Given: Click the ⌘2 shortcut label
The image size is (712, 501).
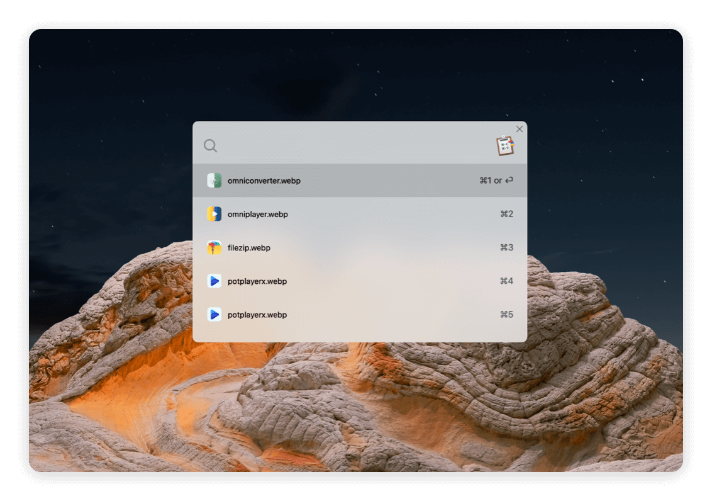Looking at the screenshot, I should 506,213.
